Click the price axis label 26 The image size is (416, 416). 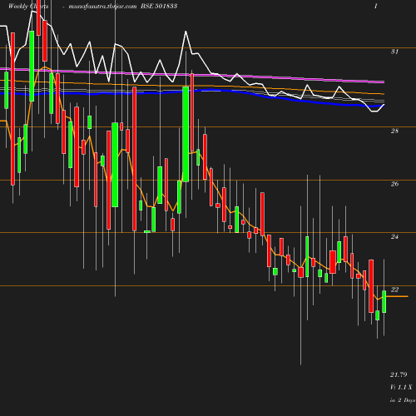coord(394,184)
